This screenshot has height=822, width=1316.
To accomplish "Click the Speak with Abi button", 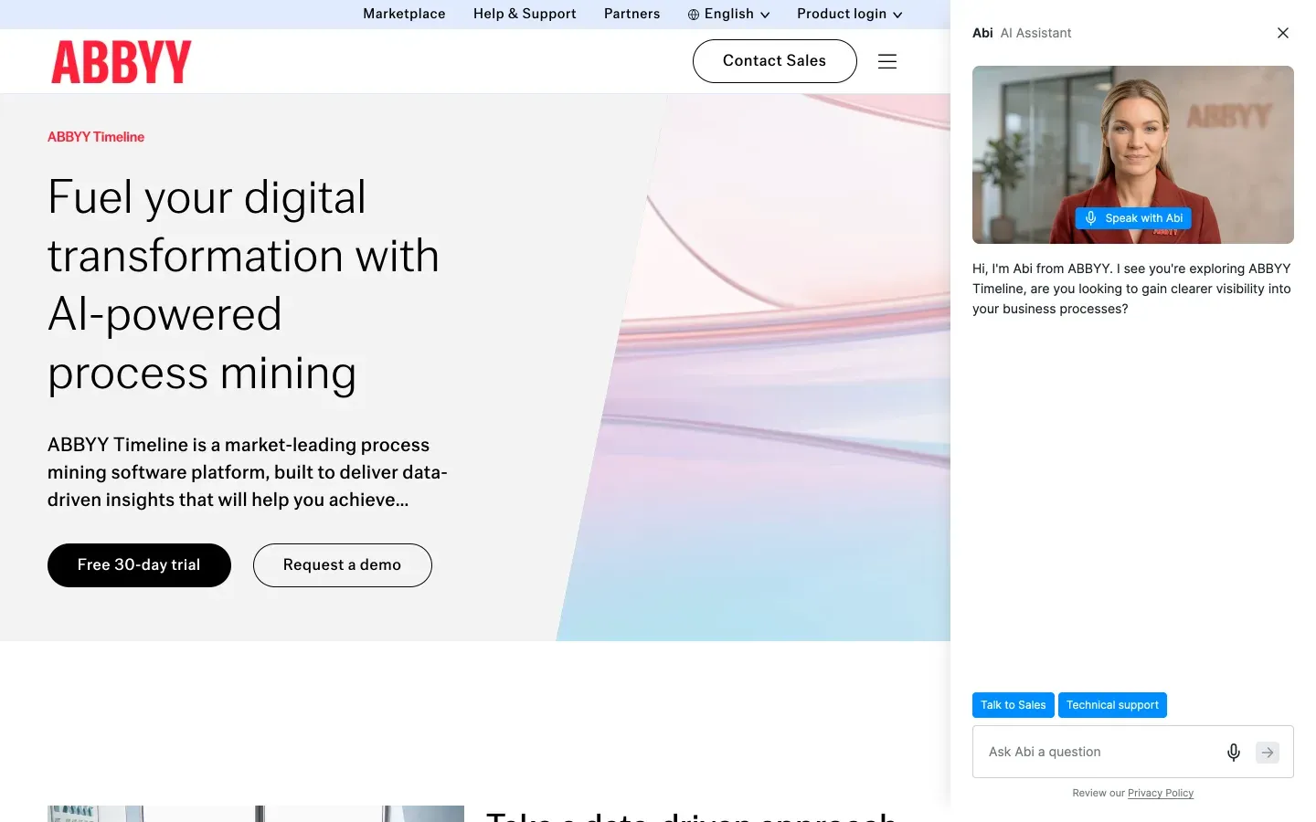I will (x=1133, y=218).
